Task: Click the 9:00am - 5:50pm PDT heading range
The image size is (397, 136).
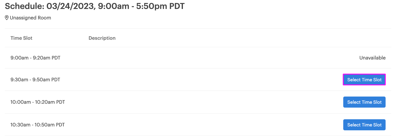Action: pyautogui.click(x=141, y=6)
